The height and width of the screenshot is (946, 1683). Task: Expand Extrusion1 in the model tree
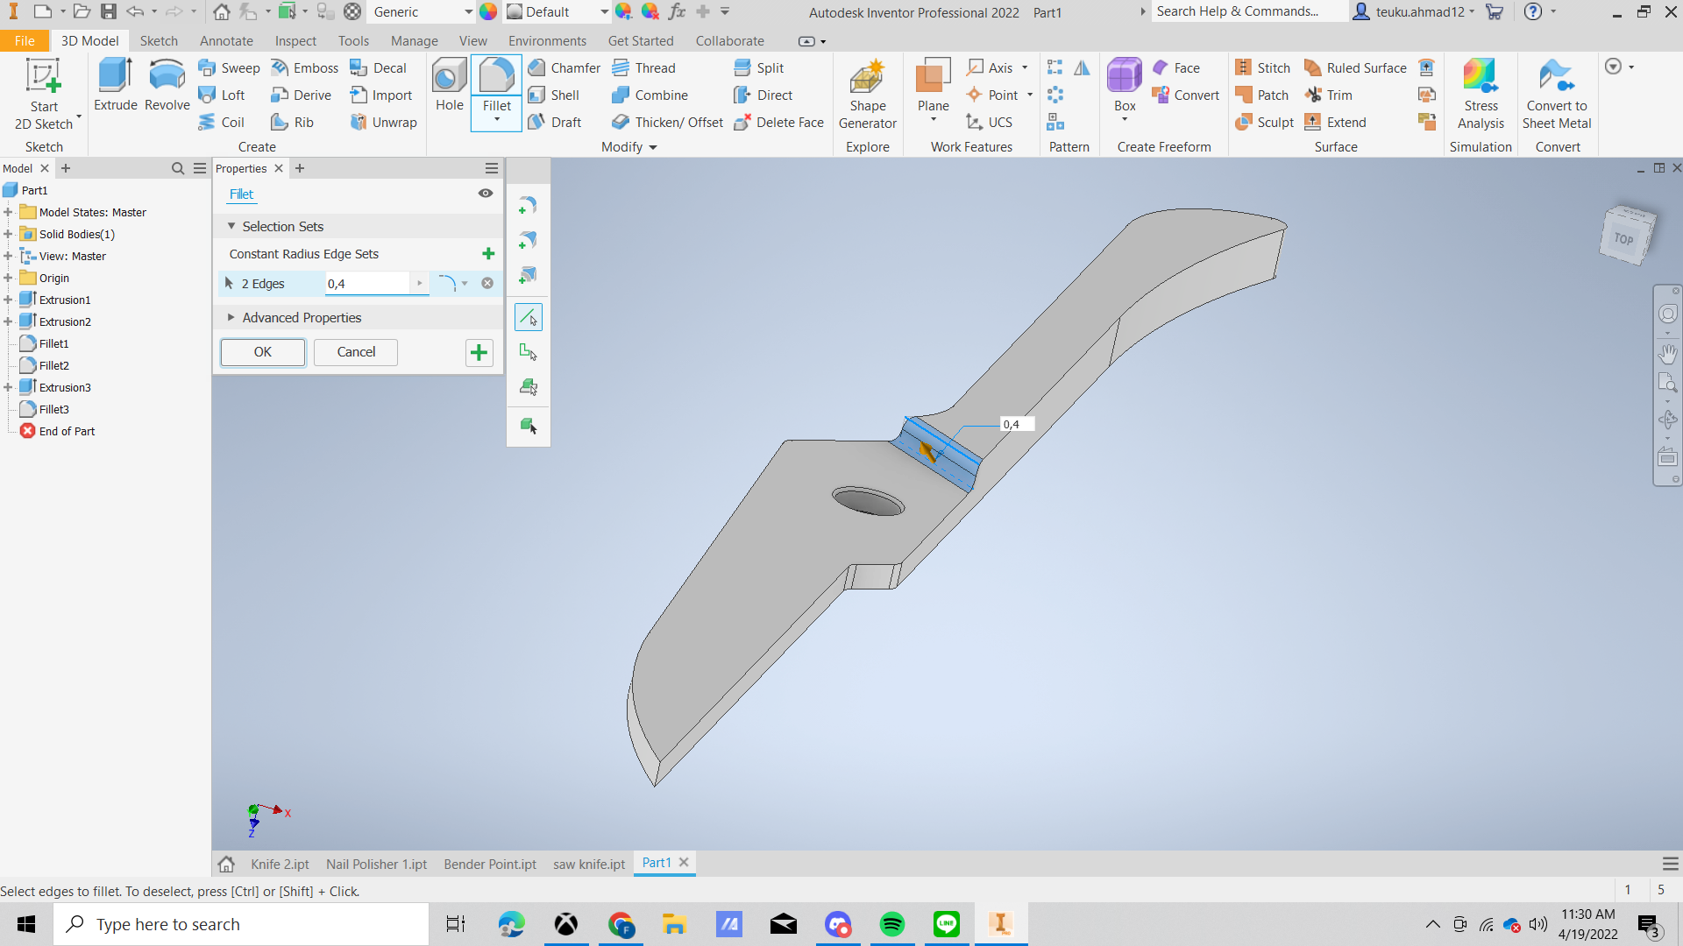[x=8, y=300]
